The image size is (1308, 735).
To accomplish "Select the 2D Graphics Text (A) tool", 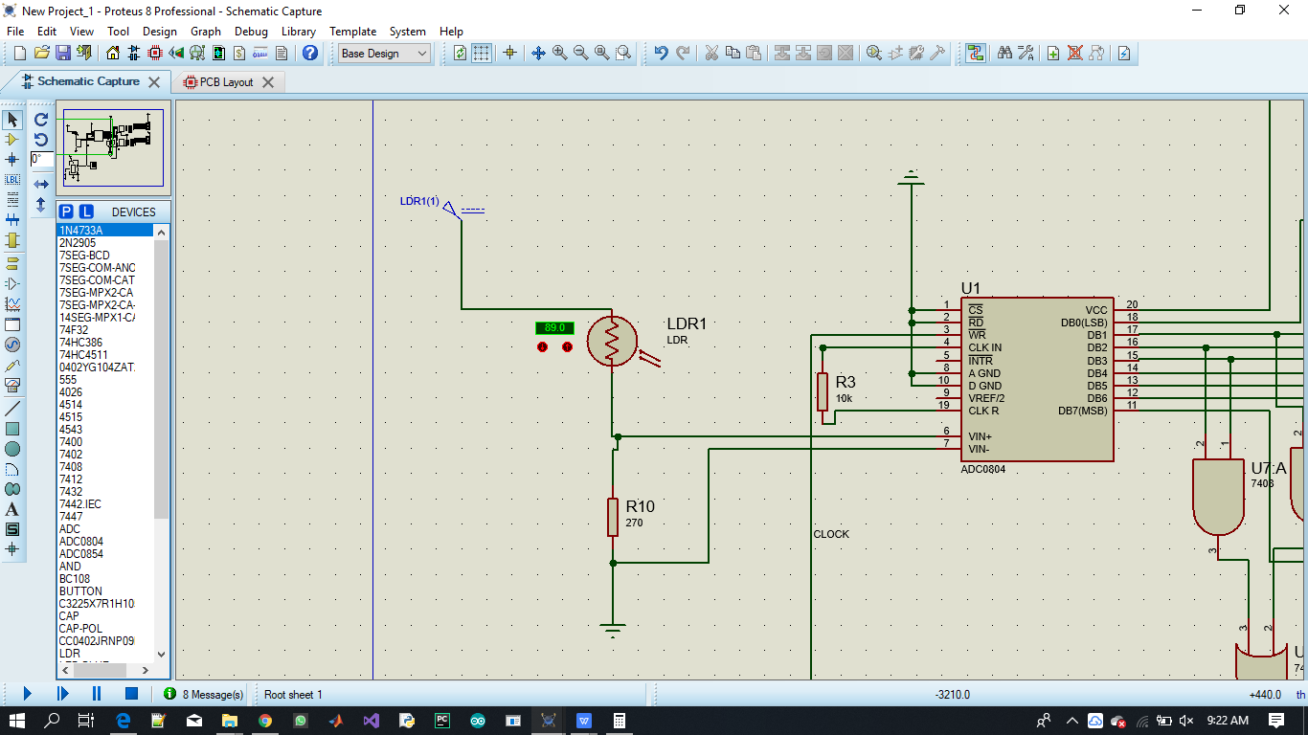I will [12, 509].
